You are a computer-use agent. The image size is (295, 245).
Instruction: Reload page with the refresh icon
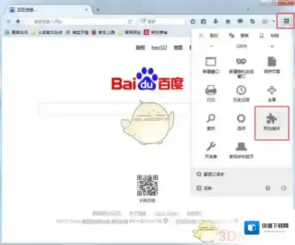130,21
